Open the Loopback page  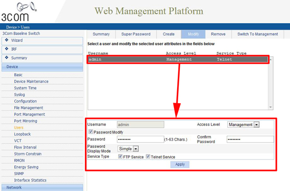click(22, 134)
